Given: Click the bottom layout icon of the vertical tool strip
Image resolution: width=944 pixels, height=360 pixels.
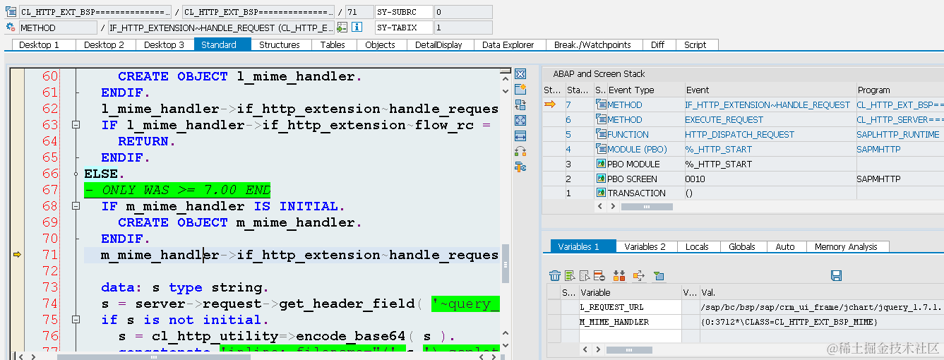Looking at the screenshot, I should [x=520, y=167].
